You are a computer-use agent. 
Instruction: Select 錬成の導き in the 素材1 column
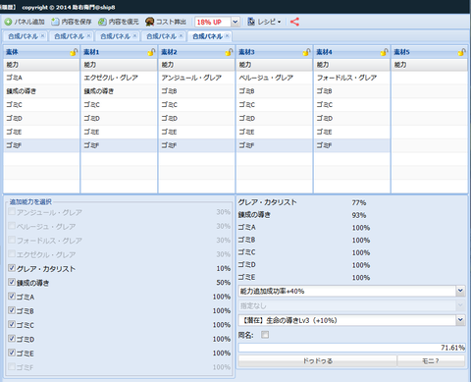click(119, 91)
